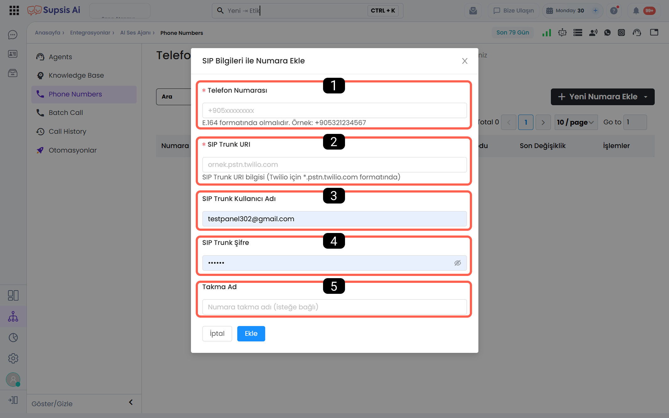Click the WhatsApp icon in toolbar
669x418 pixels.
[608, 33]
